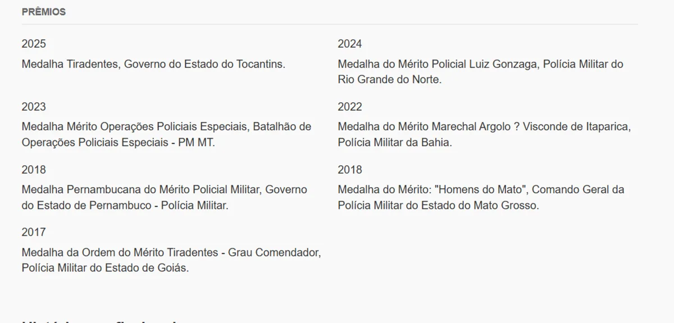Viewport: 674px width, 323px height.
Task: Click Medalha da Ordem do Mérito Tiradentes
Action: tap(121, 252)
